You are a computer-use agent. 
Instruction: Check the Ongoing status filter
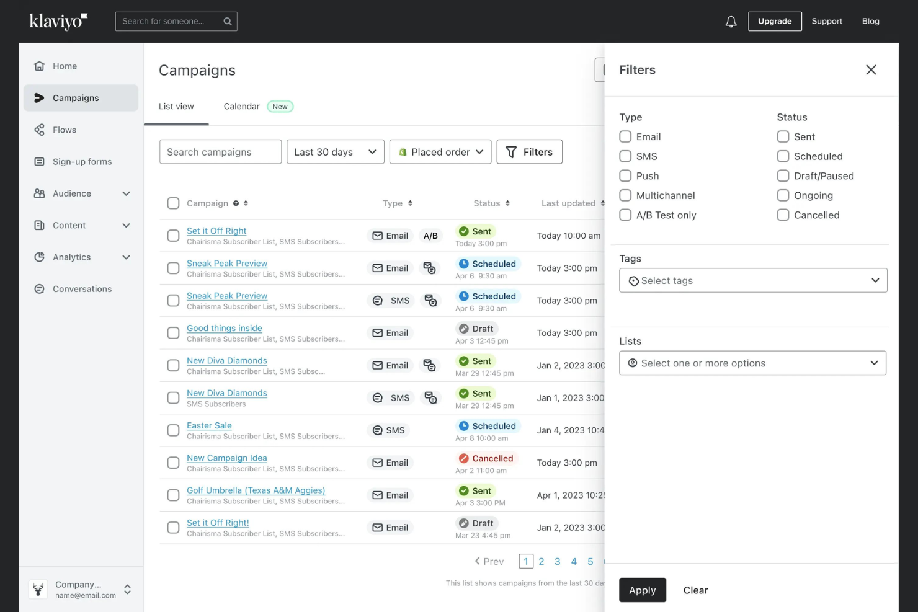click(783, 195)
